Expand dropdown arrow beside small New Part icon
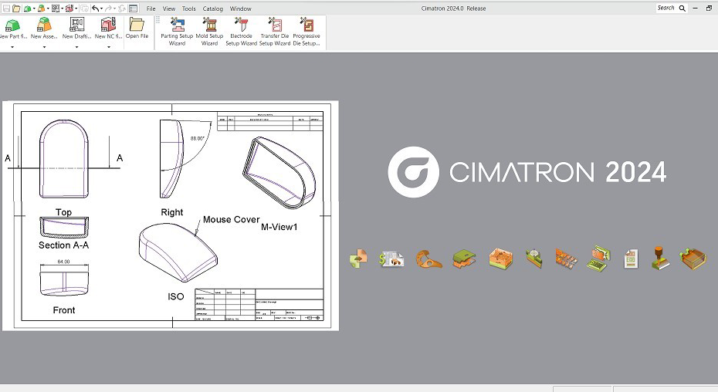The width and height of the screenshot is (718, 392). 34,8
